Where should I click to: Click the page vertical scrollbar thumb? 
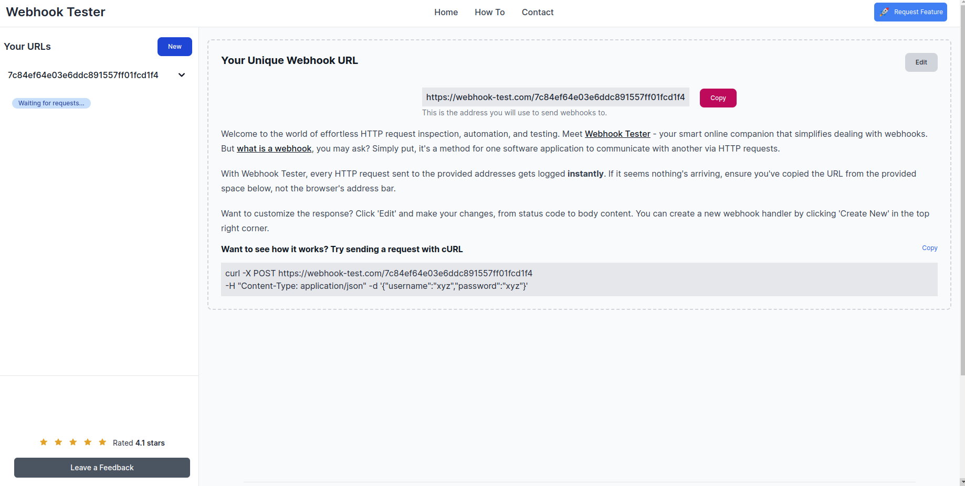coord(962,191)
